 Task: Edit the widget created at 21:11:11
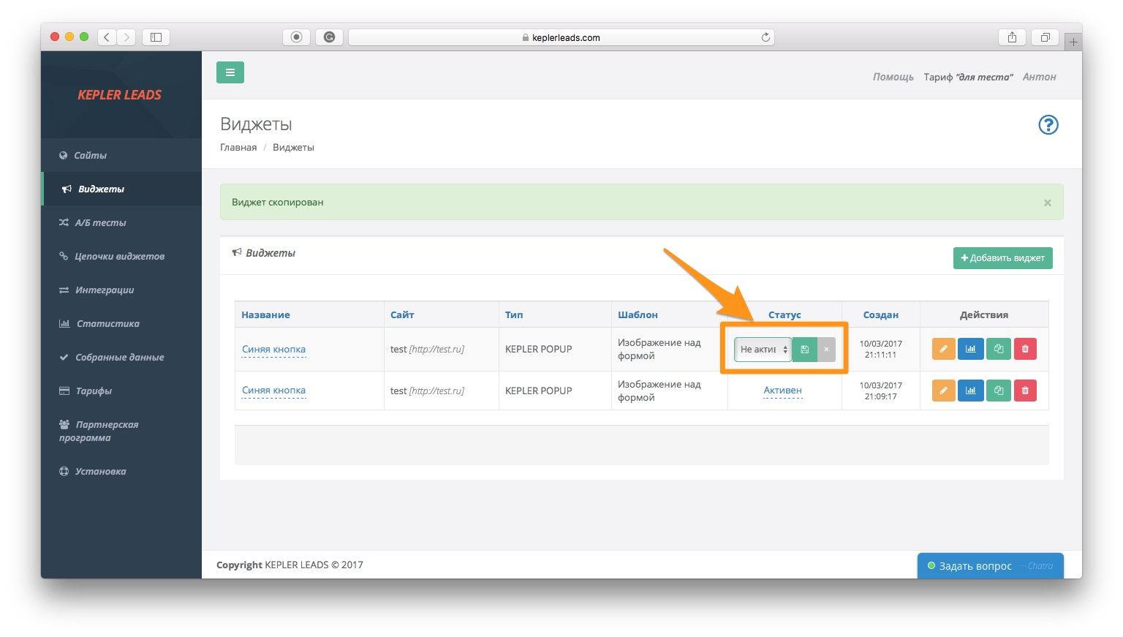pyautogui.click(x=943, y=349)
